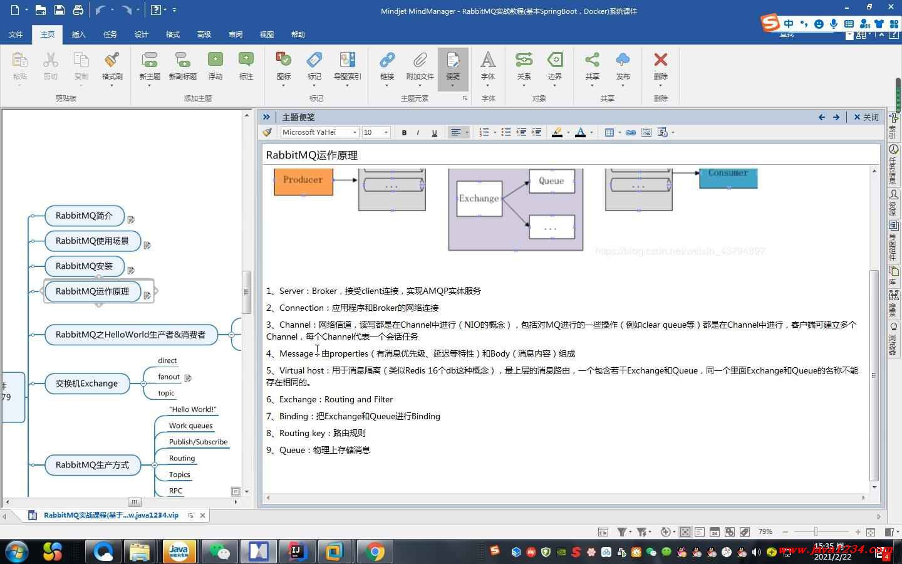Insert a floating topic via 浮动
The image size is (902, 564).
215,60
